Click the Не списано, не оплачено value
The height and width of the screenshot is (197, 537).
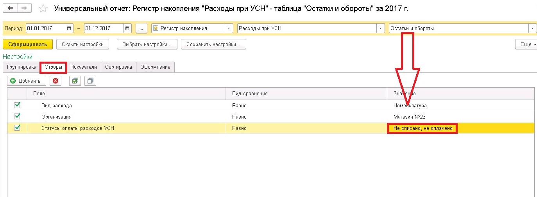pos(422,128)
